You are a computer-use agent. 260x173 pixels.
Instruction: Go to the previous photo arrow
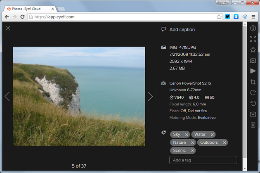7,96
